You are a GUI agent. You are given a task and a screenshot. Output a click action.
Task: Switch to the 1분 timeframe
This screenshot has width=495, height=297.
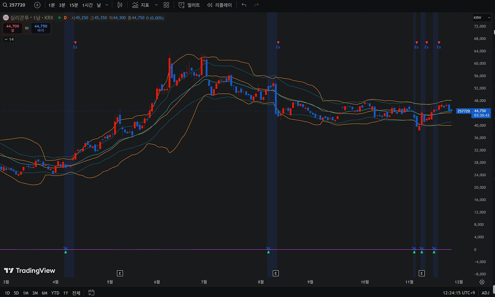(52, 5)
